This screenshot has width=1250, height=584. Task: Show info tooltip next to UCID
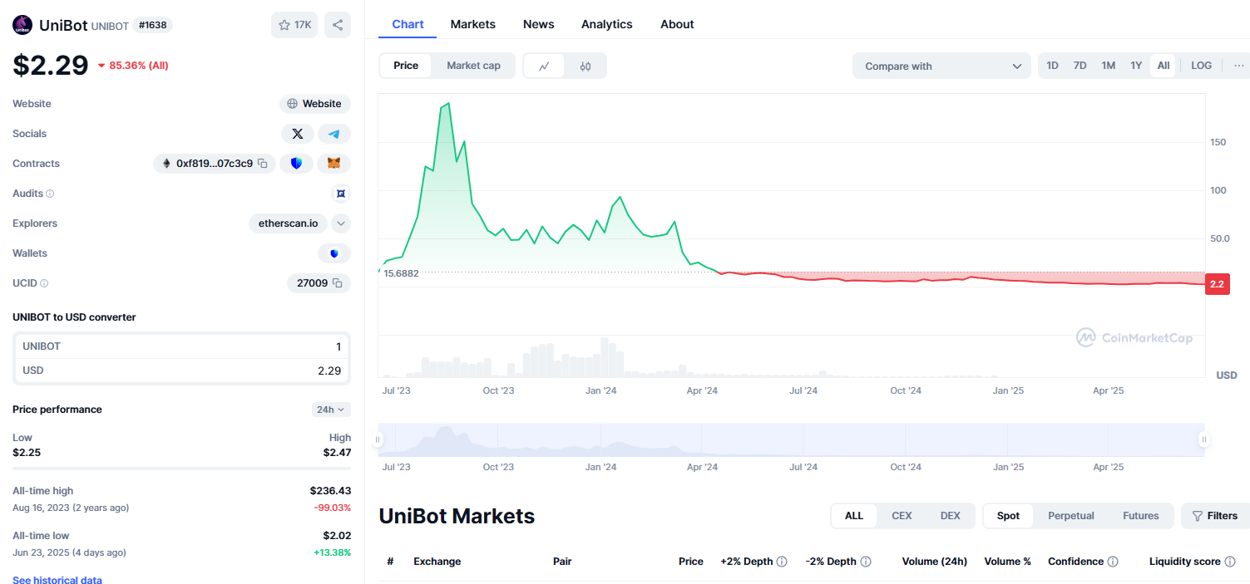[x=44, y=283]
